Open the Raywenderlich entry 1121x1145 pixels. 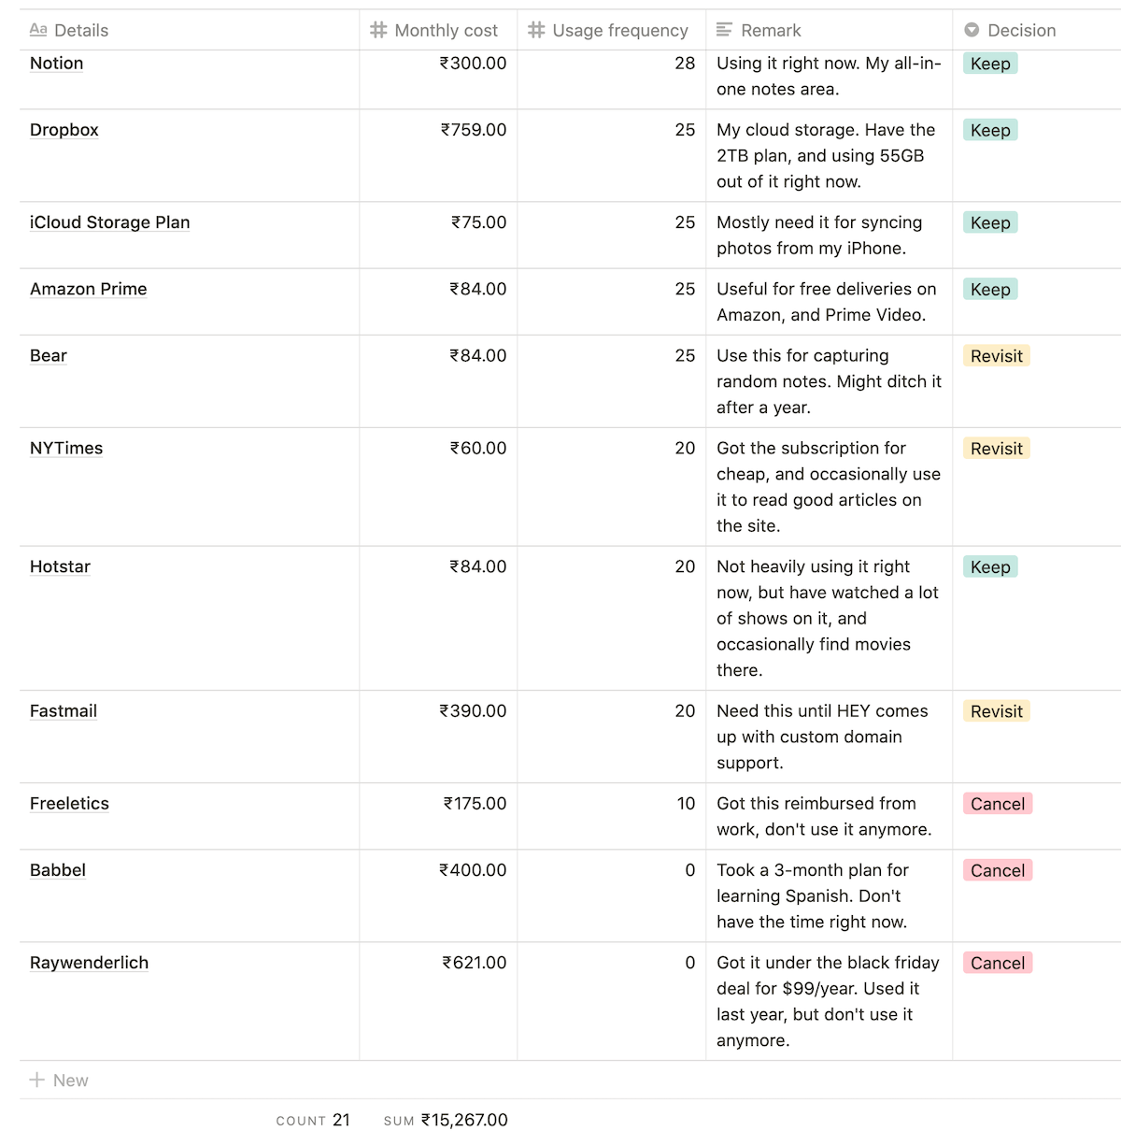coord(89,963)
